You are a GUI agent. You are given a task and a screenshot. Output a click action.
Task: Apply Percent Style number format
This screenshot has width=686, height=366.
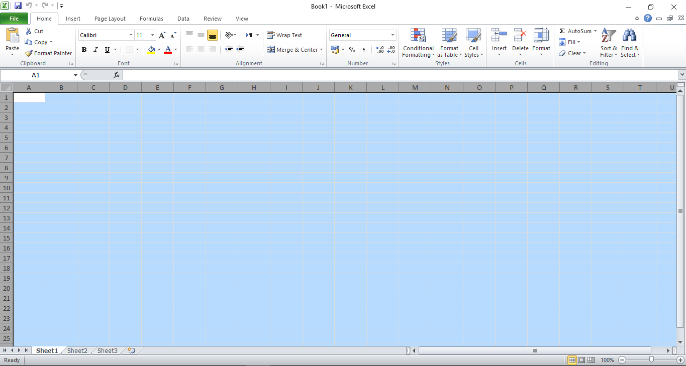click(x=352, y=50)
